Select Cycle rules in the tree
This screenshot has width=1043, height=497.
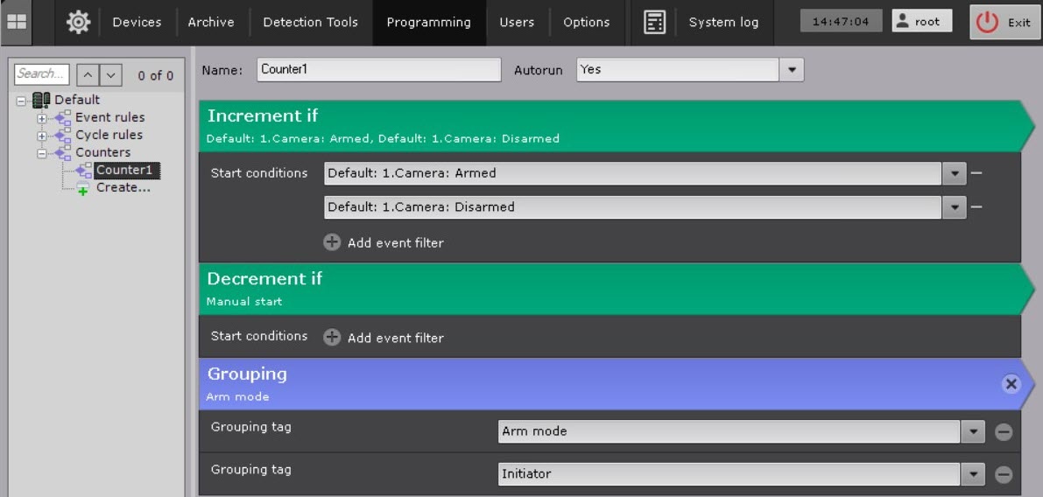[109, 135]
